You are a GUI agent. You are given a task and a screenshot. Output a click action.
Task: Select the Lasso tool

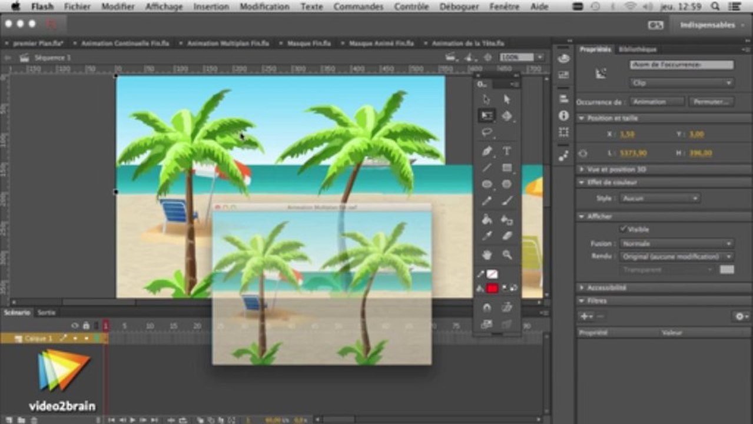(x=486, y=132)
